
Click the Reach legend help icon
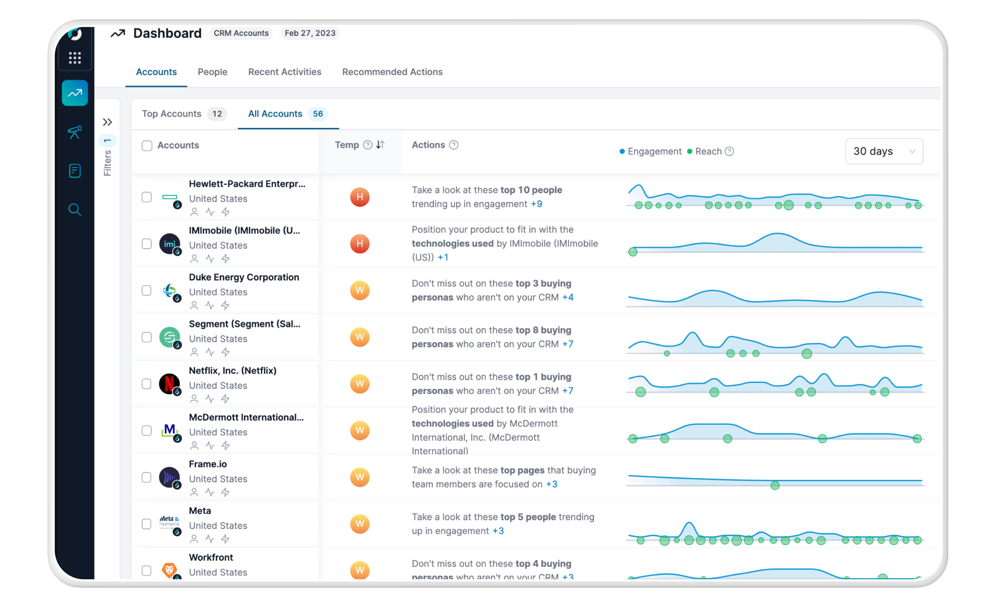pos(730,151)
